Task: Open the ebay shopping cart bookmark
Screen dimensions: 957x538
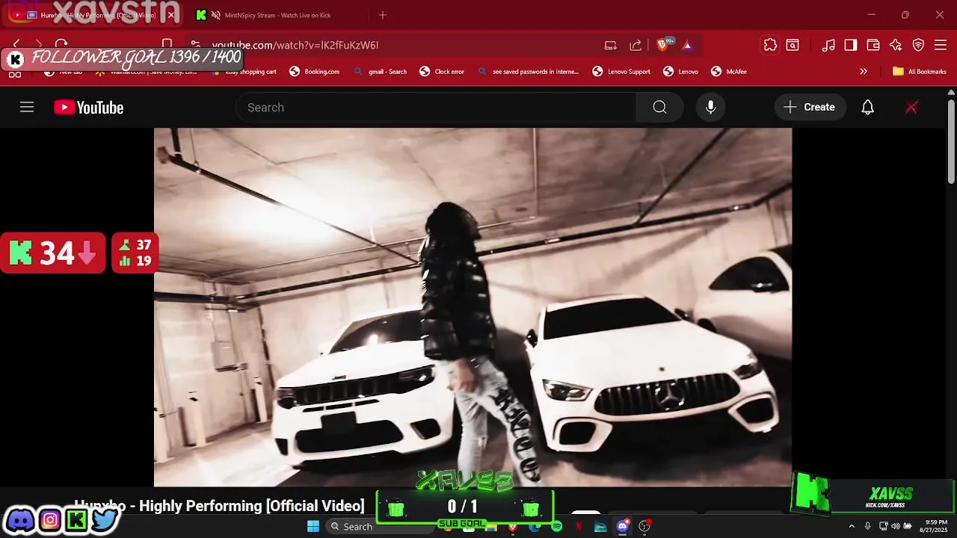Action: pyautogui.click(x=244, y=72)
